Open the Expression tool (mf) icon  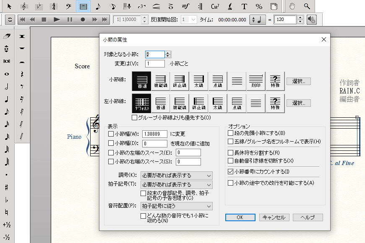click(x=185, y=6)
